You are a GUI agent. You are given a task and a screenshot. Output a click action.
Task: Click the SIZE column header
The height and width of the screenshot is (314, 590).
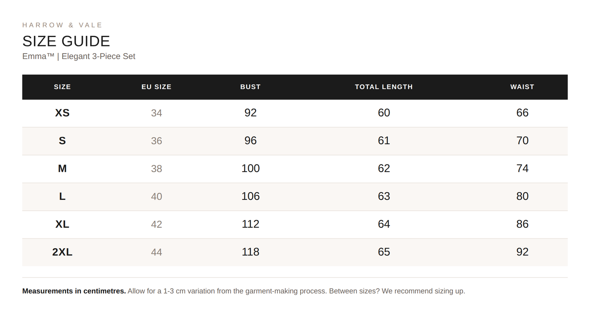point(62,87)
